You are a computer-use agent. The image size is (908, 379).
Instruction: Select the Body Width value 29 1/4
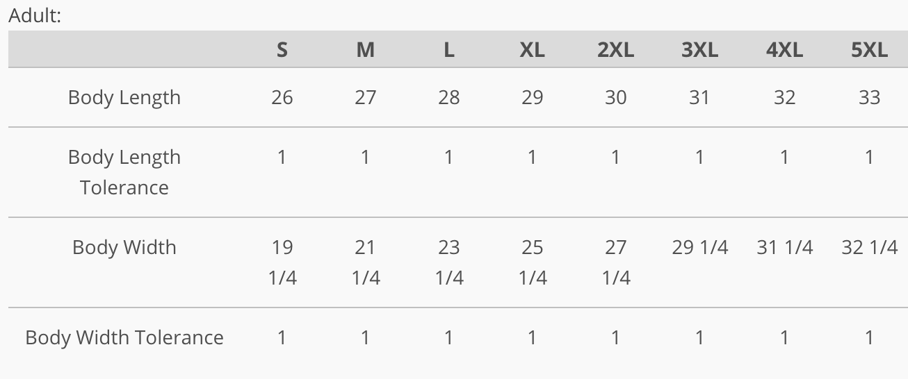pos(699,247)
